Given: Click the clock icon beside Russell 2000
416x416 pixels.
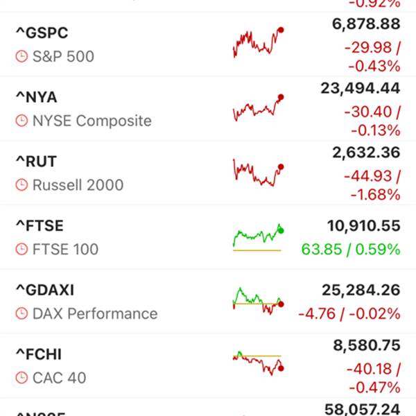Looking at the screenshot, I should click(22, 185).
